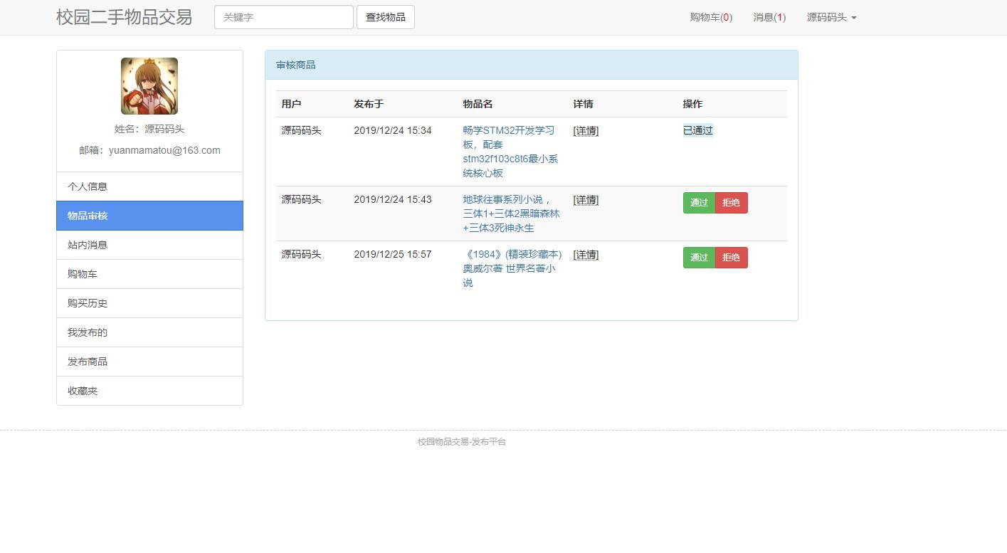
Task: Click the user avatar picture
Action: coord(149,86)
